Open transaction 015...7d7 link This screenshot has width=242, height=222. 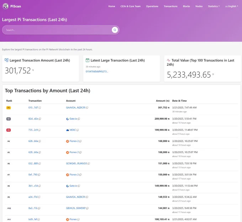pos(33,108)
